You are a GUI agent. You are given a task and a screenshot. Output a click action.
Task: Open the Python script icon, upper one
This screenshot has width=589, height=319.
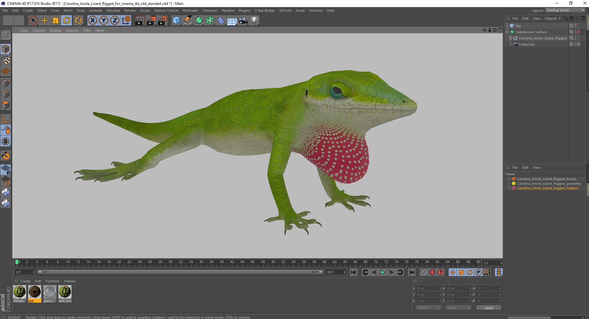pos(6,192)
